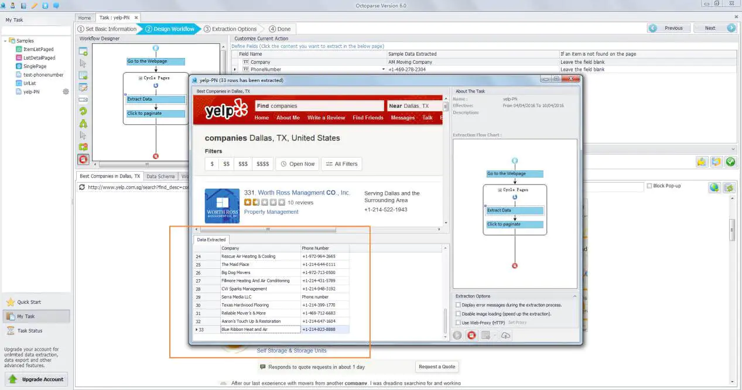Select the test-phonenumber task

[x=43, y=75]
